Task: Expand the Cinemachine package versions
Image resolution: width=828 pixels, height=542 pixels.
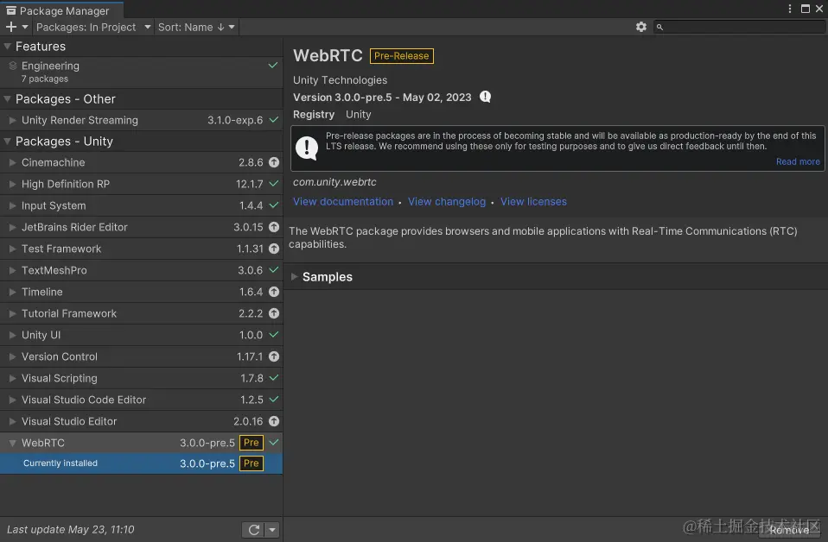Action: [13, 162]
